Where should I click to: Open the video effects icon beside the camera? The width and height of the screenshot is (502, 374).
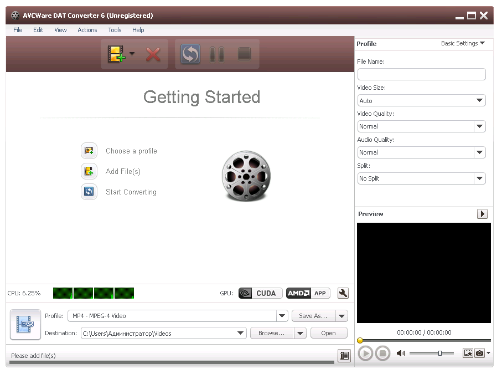point(468,353)
